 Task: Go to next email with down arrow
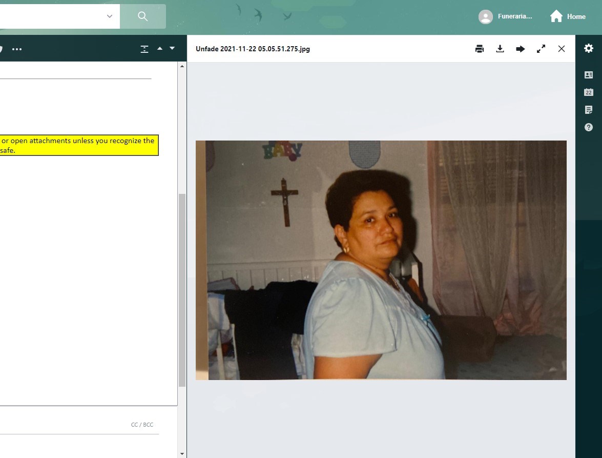[172, 48]
